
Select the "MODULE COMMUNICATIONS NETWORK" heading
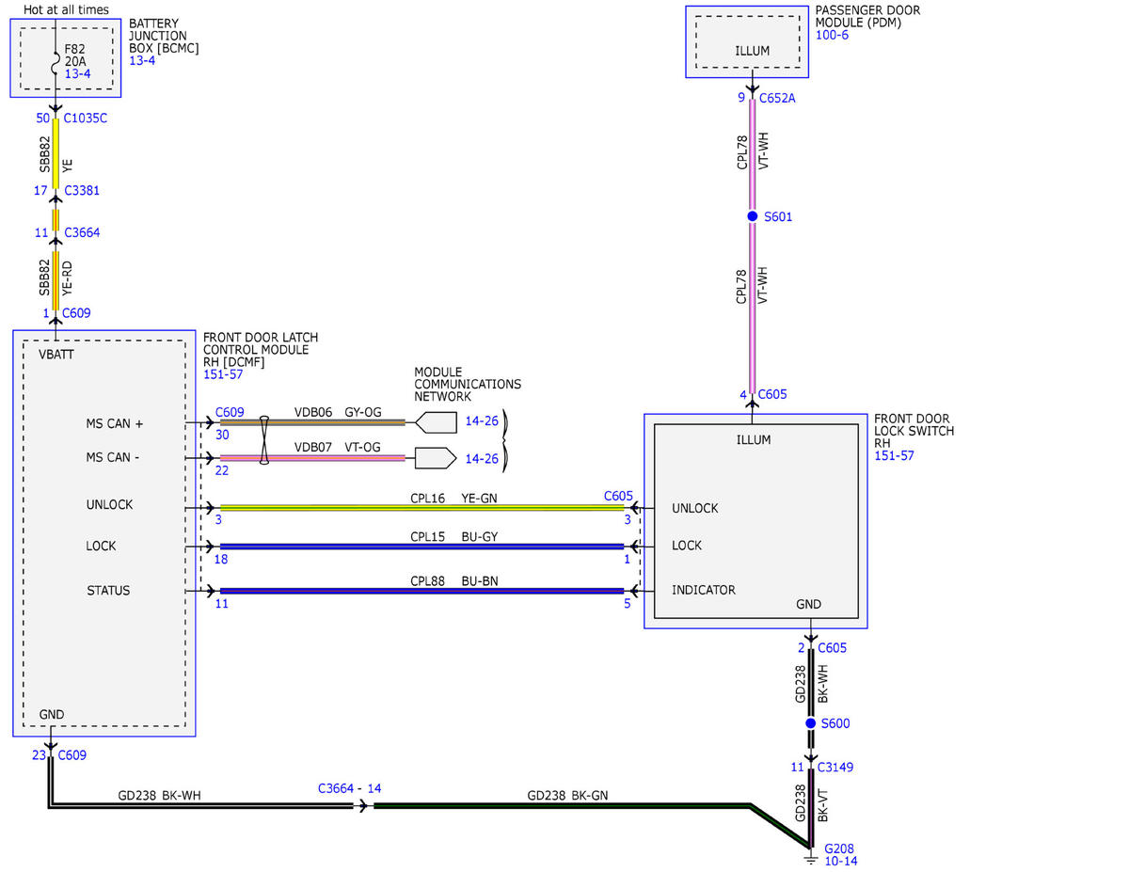pos(468,384)
